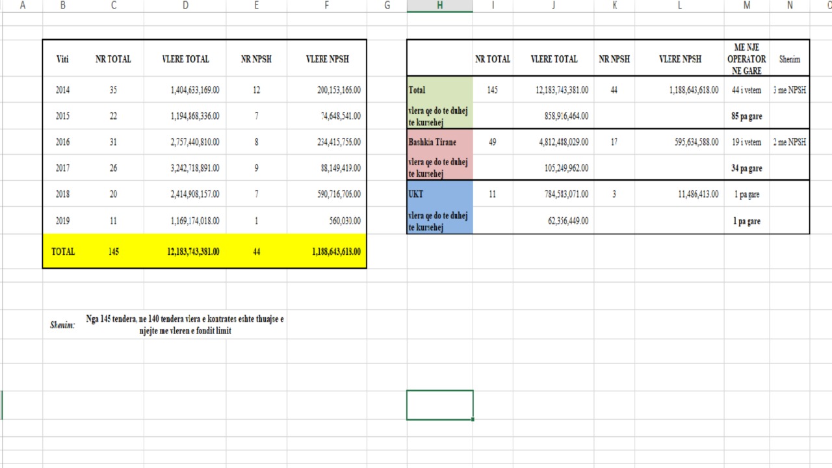Select the '3 me NPSH' note cell

(789, 90)
